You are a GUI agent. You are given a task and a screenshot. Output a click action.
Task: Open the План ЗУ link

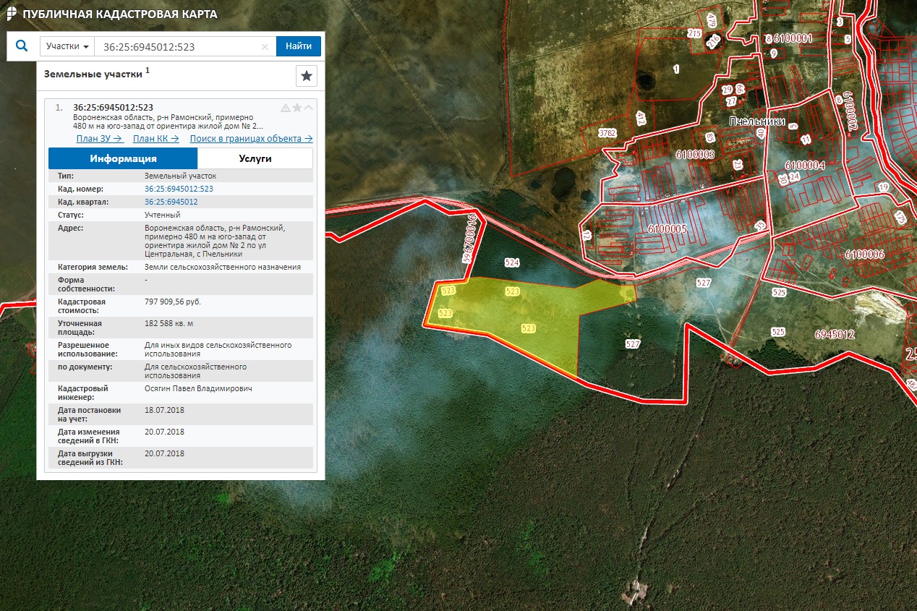click(x=100, y=139)
